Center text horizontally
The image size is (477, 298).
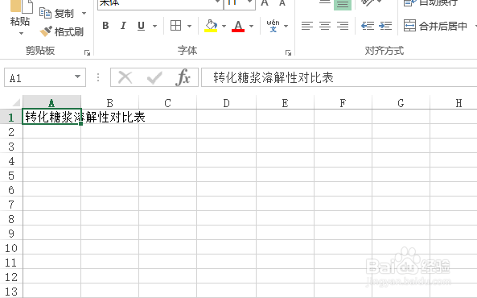pos(325,26)
